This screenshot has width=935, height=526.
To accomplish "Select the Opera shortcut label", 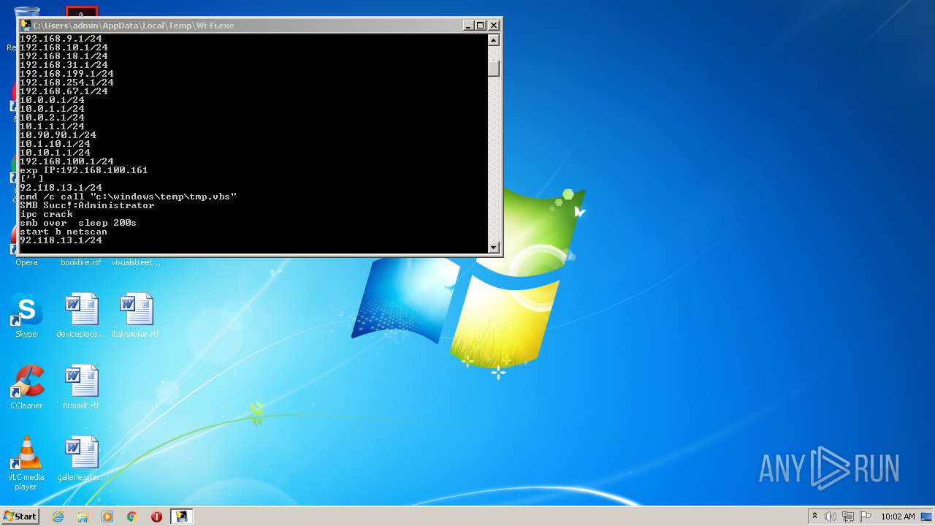I will 26,262.
